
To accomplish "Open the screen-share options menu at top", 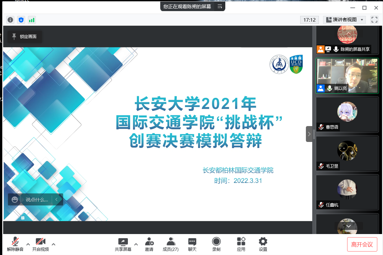I will tap(220, 6).
